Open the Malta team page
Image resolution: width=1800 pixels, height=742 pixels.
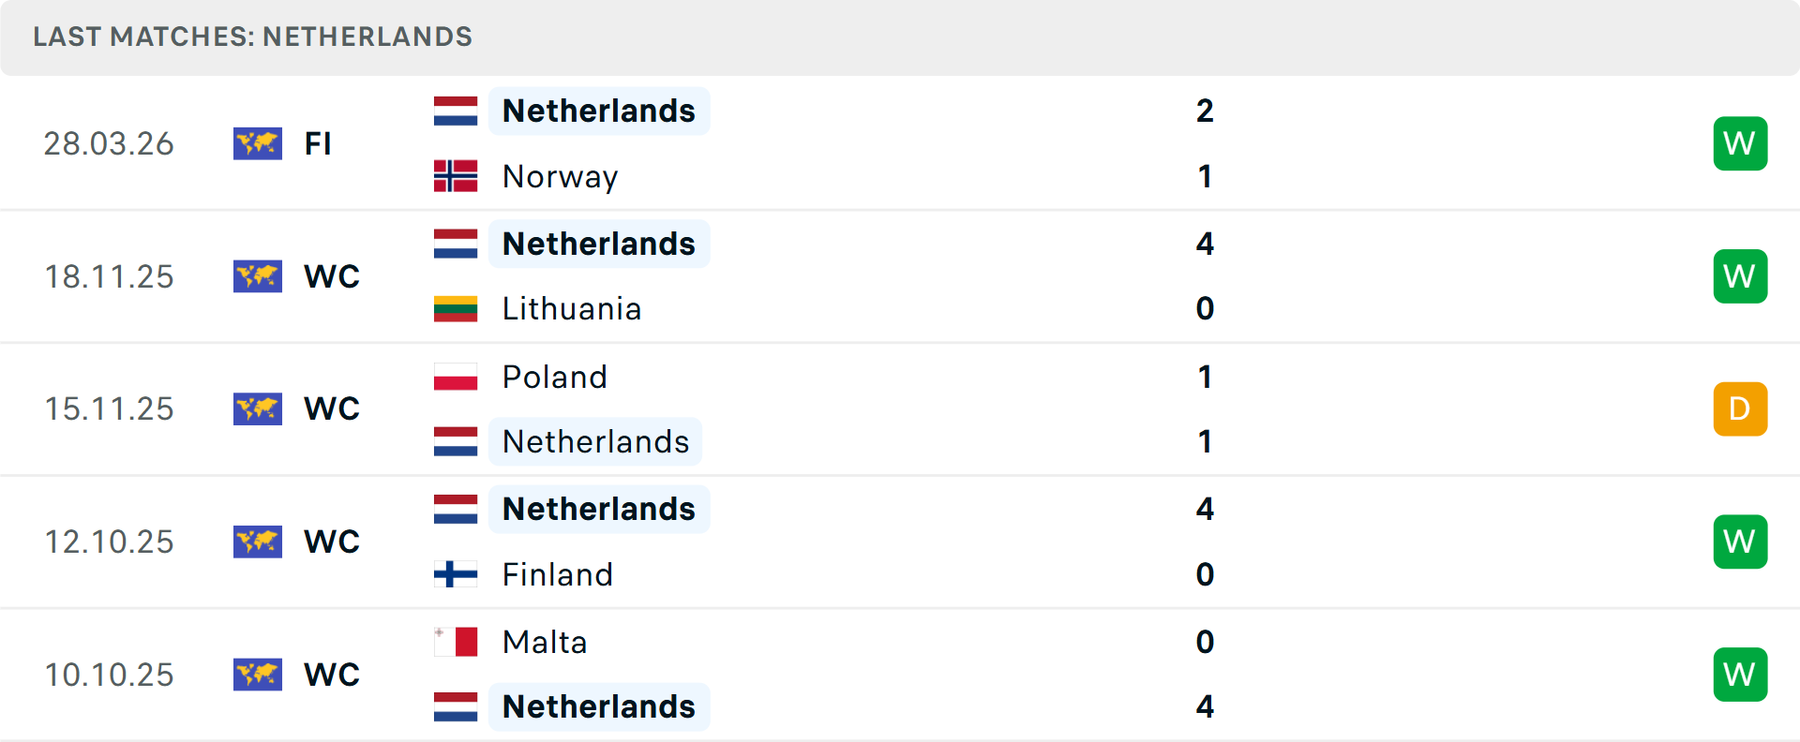pos(544,642)
